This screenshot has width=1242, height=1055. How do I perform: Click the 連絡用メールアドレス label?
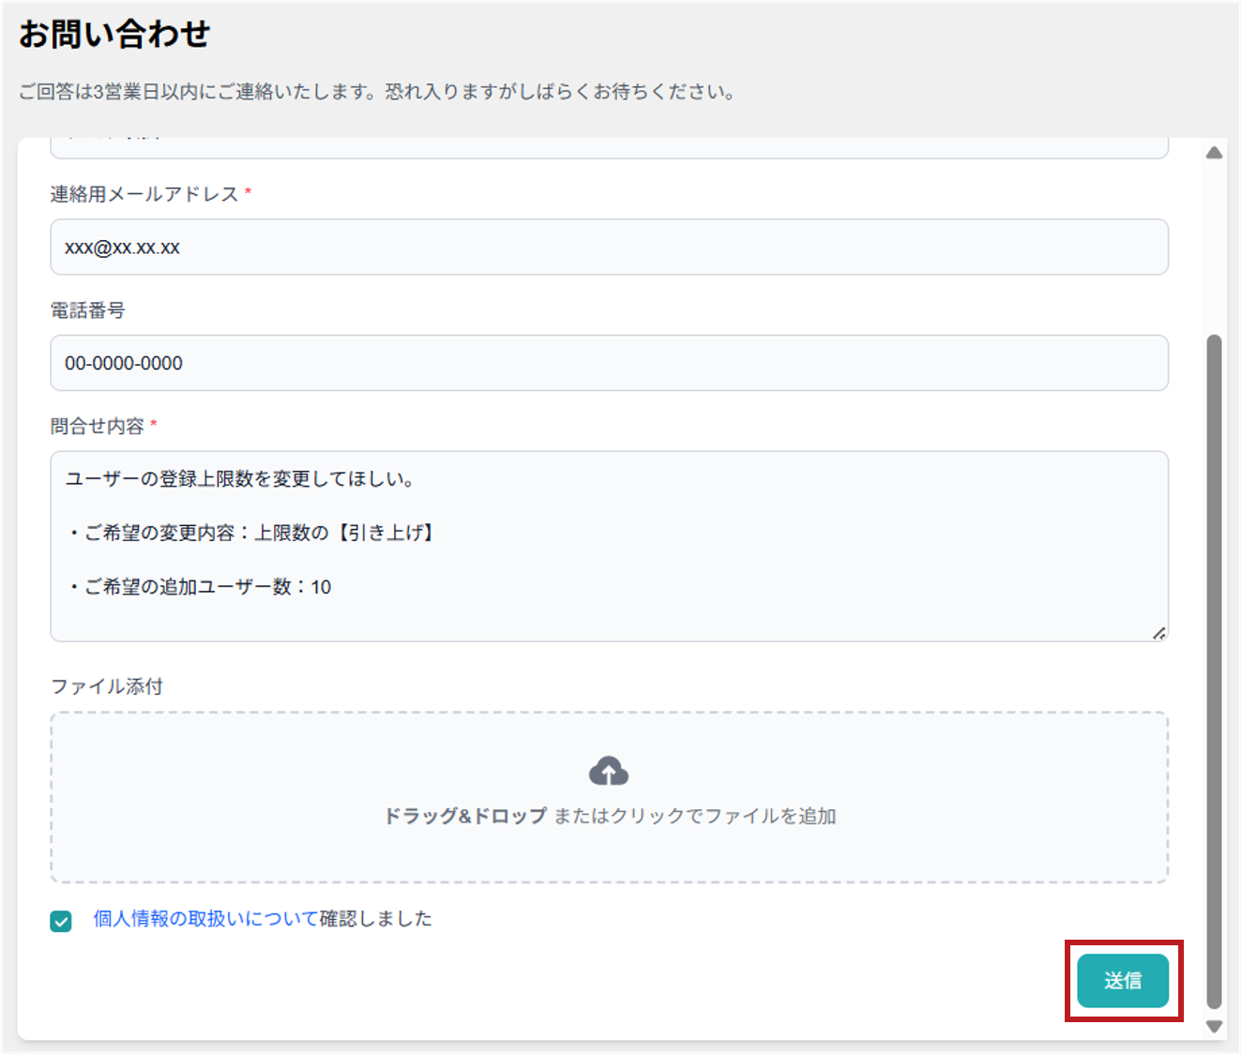144,194
